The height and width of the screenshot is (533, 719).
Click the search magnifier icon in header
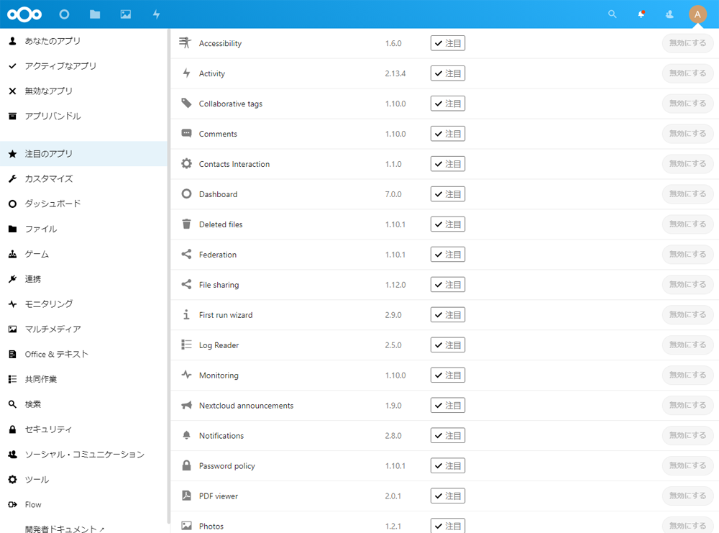pos(612,14)
